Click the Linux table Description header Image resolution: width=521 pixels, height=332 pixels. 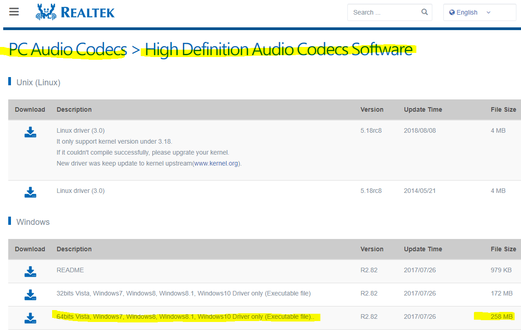coord(74,109)
